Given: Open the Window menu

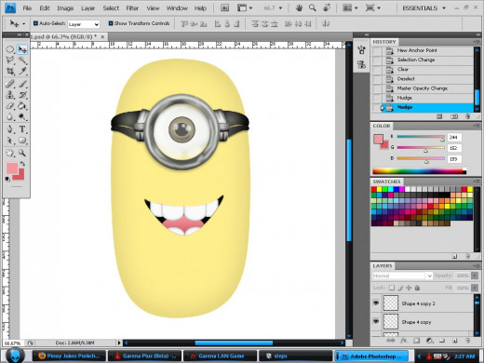Looking at the screenshot, I should 177,8.
